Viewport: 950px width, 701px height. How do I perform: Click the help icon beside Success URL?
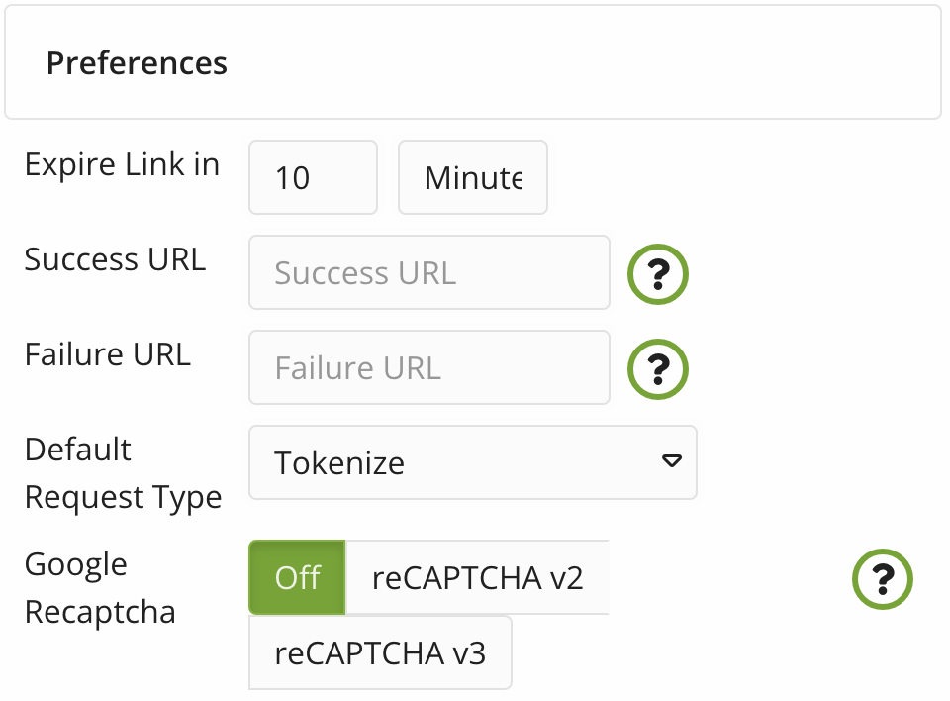point(657,275)
